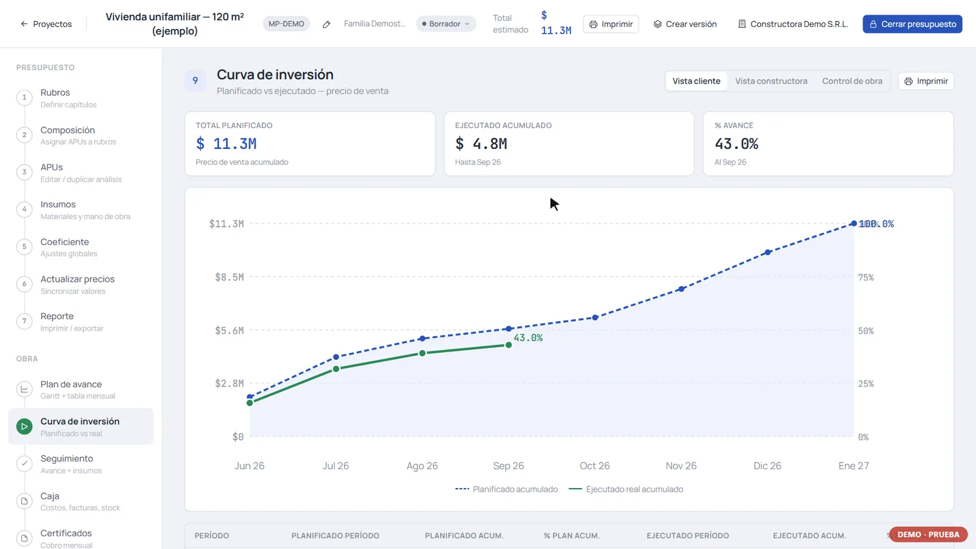Image resolution: width=976 pixels, height=549 pixels.
Task: Click building icon beside Constructora Demo S.R.L.
Action: 742,24
